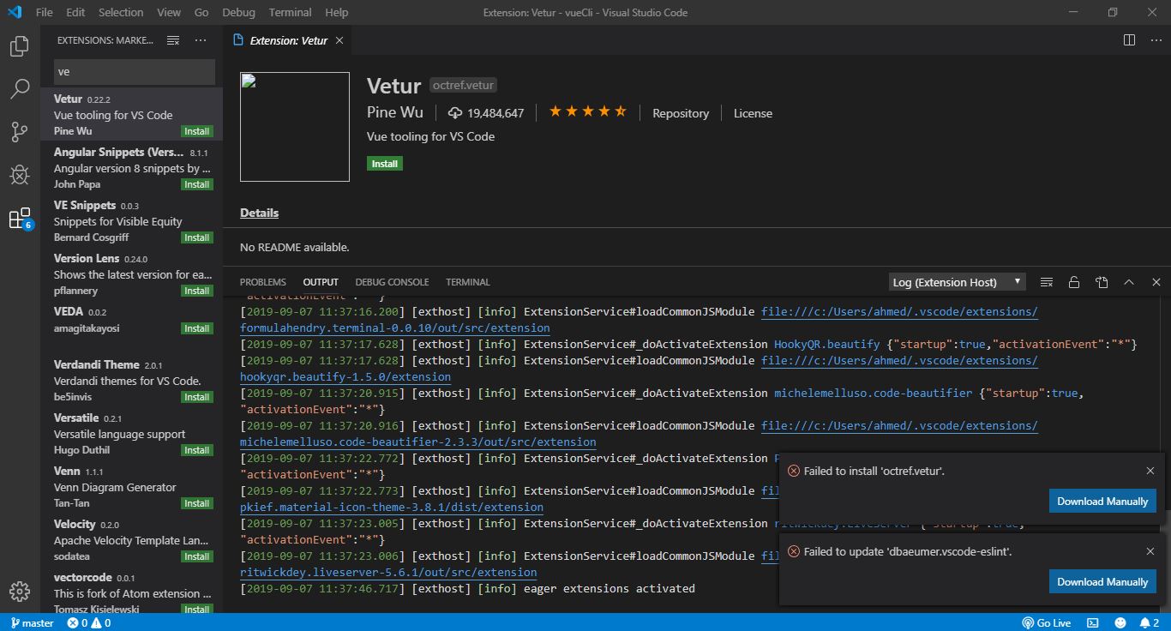
Task: Open the Explorer view
Action: (x=19, y=46)
